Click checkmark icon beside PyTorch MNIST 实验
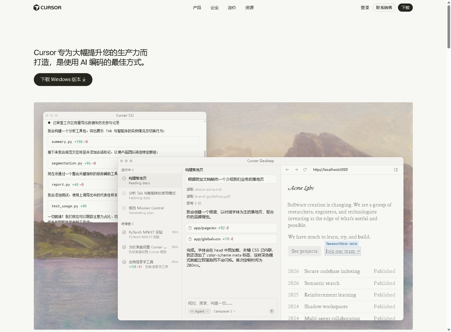 point(124,232)
